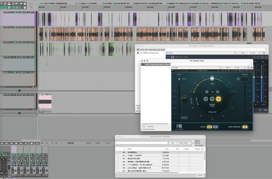Click the Undo arrow in main toolbar
Image resolution: width=272 pixels, height=179 pixels.
point(17,4)
